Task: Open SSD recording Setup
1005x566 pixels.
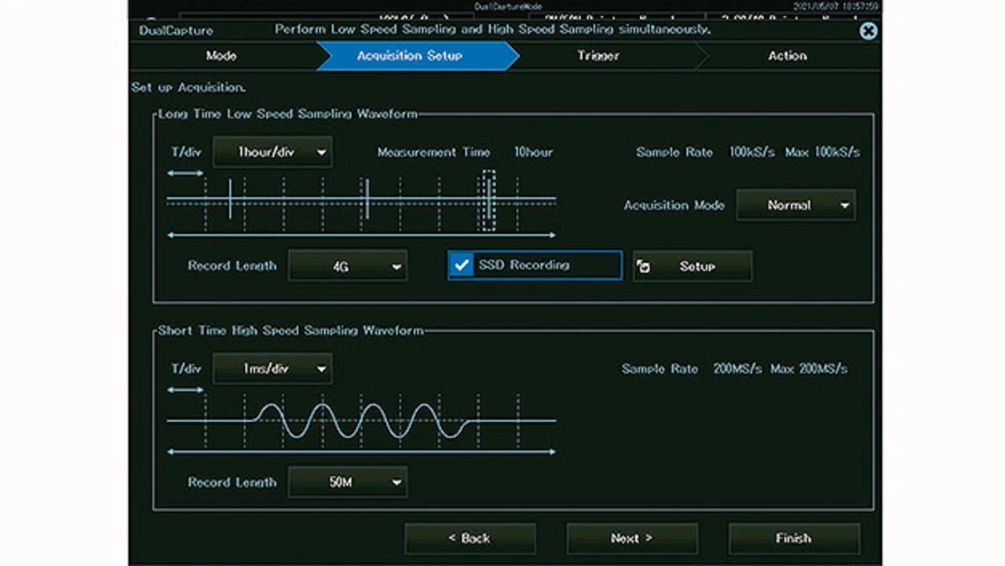Action: (693, 266)
